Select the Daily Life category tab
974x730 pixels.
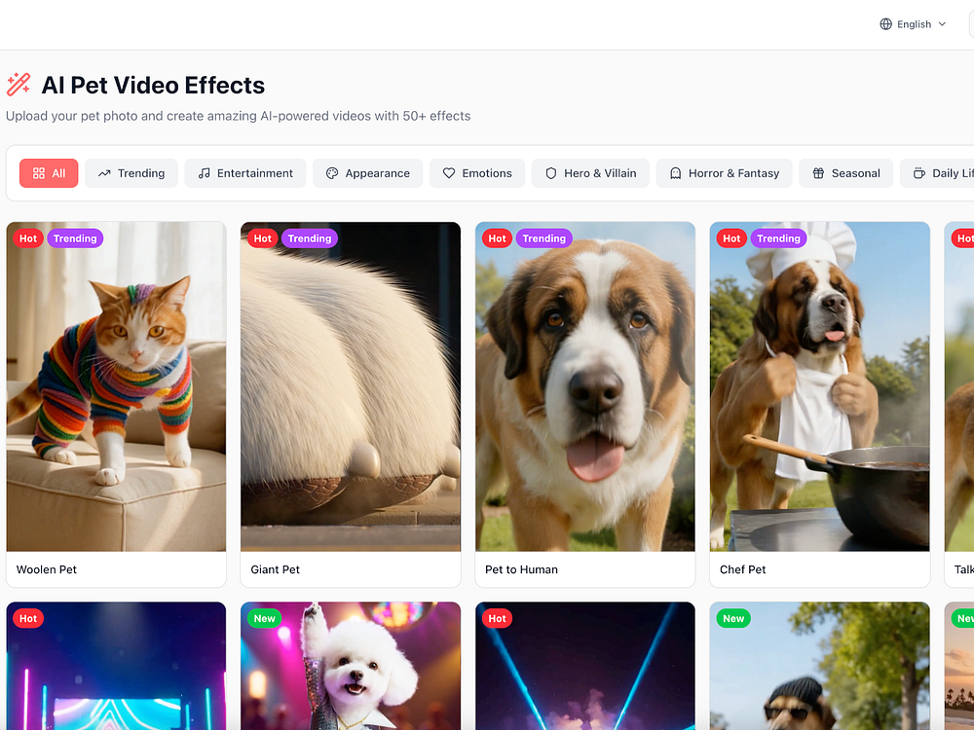(x=937, y=173)
